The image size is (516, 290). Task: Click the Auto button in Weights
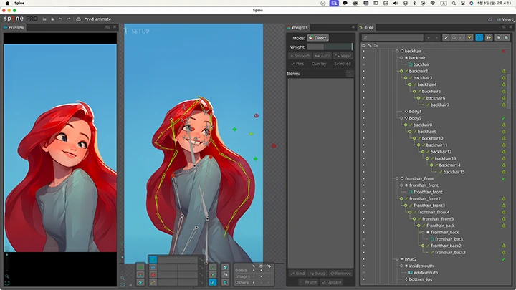point(322,56)
